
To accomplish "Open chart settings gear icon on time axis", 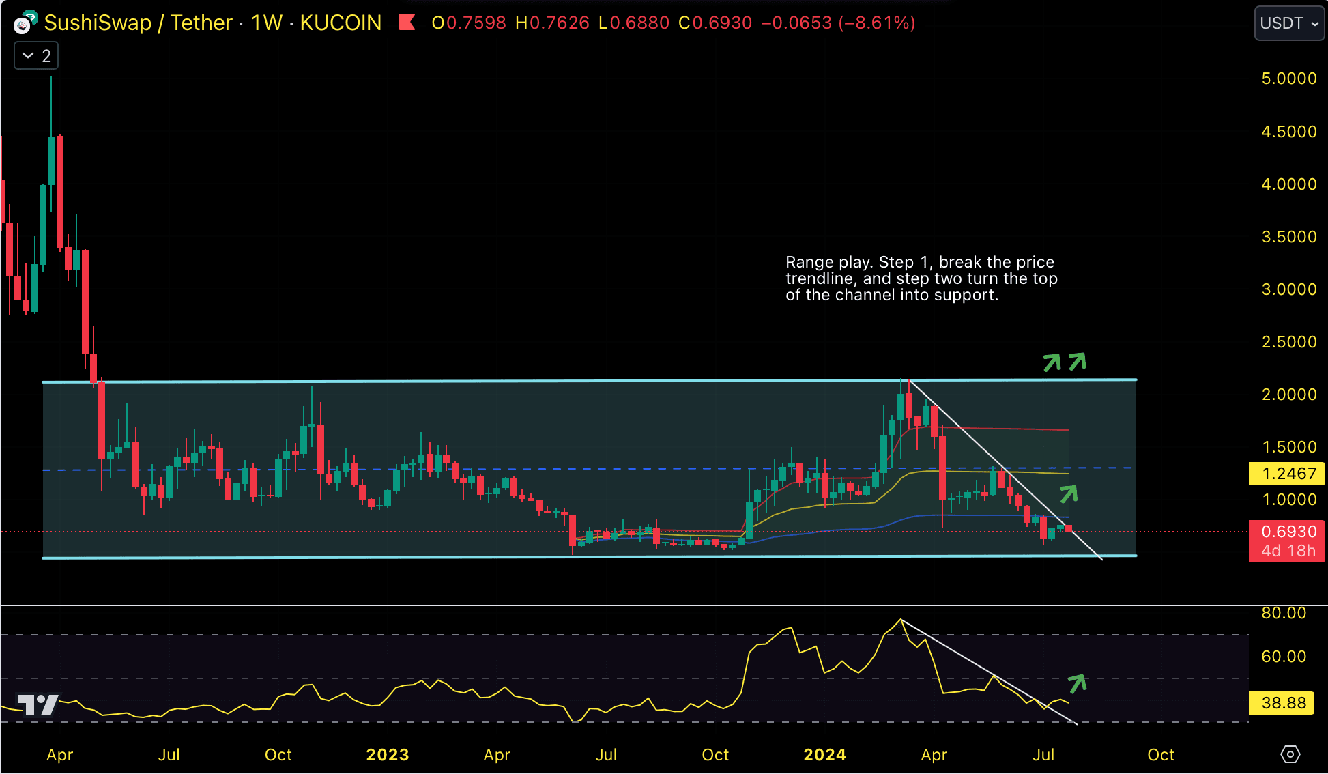I will (x=1290, y=754).
